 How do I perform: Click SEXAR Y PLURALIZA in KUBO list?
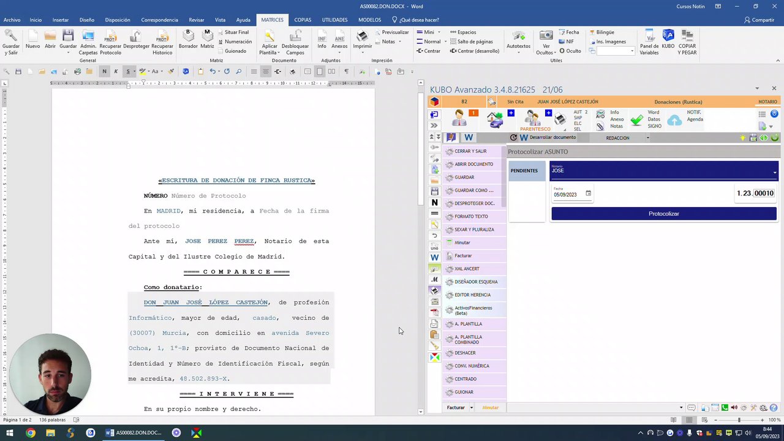pyautogui.click(x=474, y=230)
